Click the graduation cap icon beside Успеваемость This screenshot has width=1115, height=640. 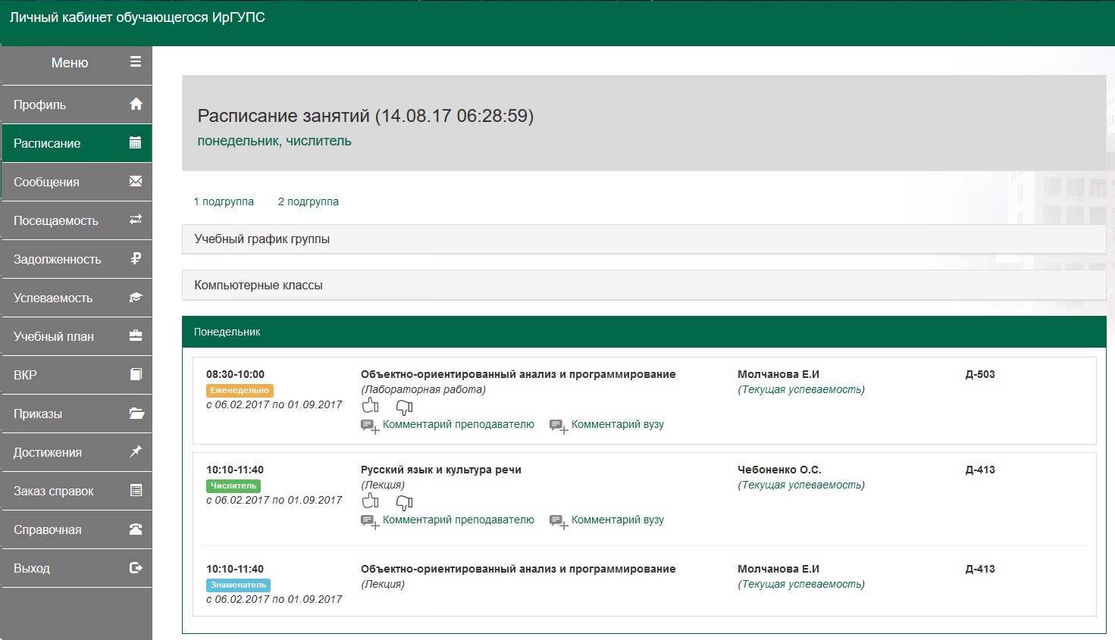pos(136,298)
